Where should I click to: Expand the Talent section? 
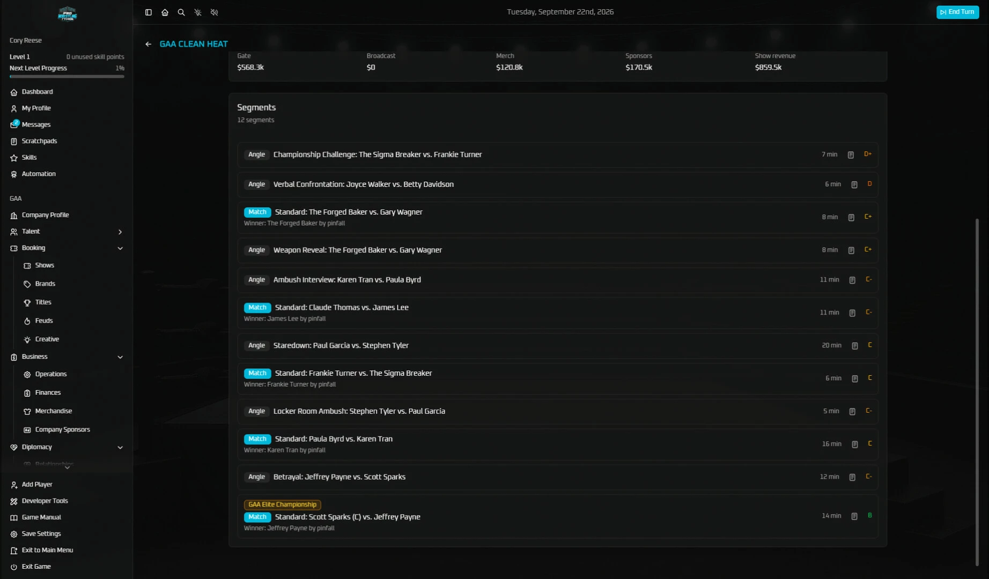pos(120,232)
